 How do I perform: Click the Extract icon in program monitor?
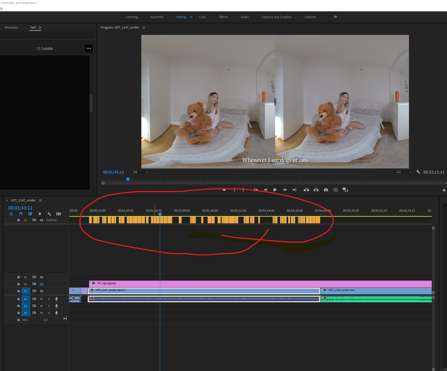coord(316,190)
